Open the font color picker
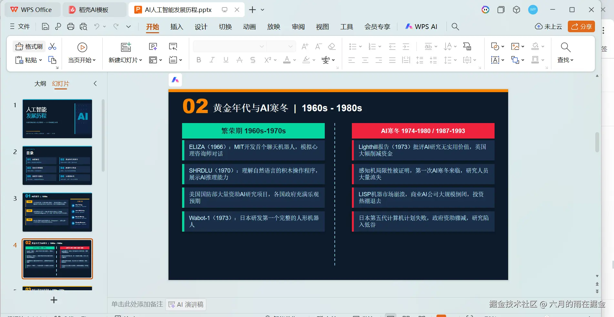 pyautogui.click(x=294, y=60)
